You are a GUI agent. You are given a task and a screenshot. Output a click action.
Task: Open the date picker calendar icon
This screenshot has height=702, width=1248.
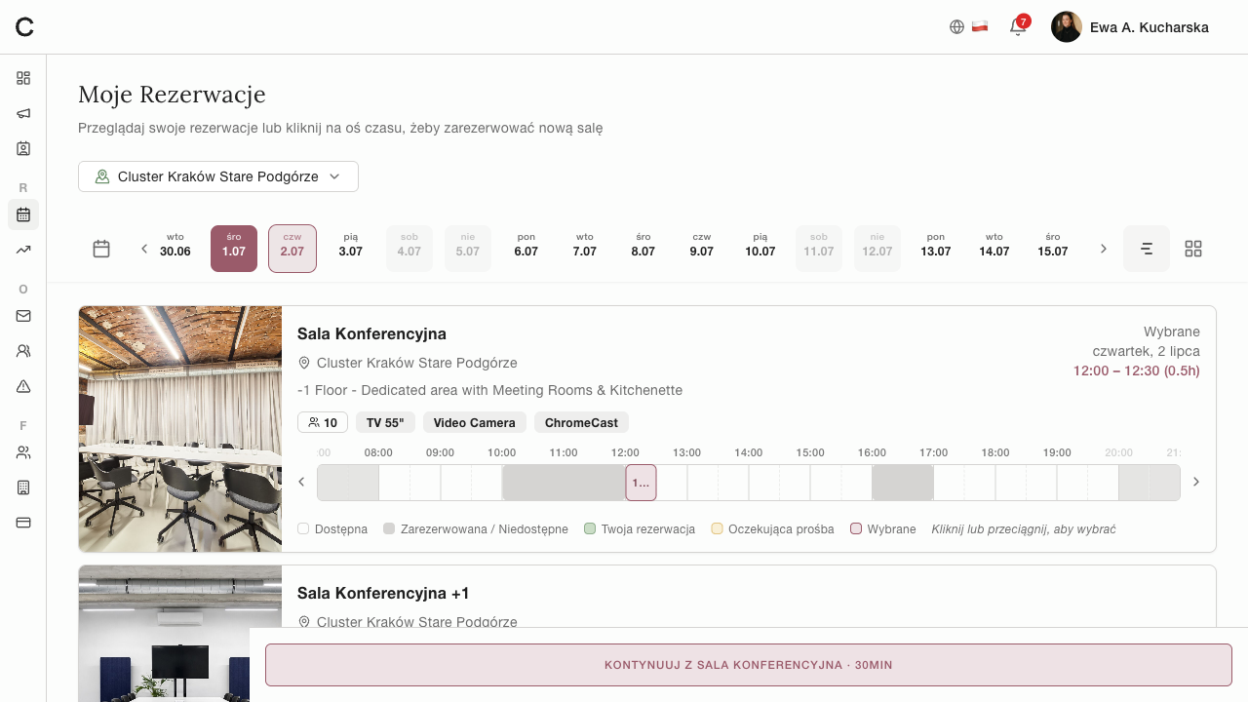pyautogui.click(x=101, y=249)
